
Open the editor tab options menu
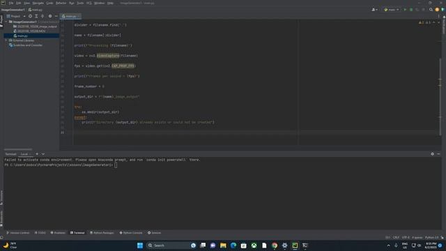point(438,16)
